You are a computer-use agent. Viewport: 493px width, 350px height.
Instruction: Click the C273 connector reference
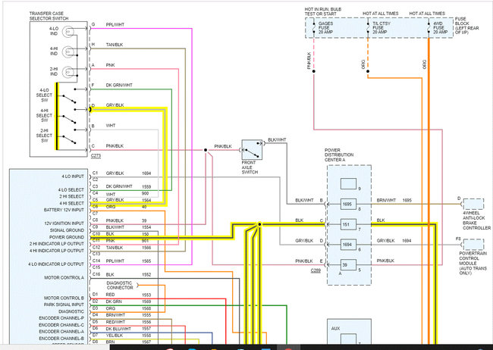tap(96, 156)
